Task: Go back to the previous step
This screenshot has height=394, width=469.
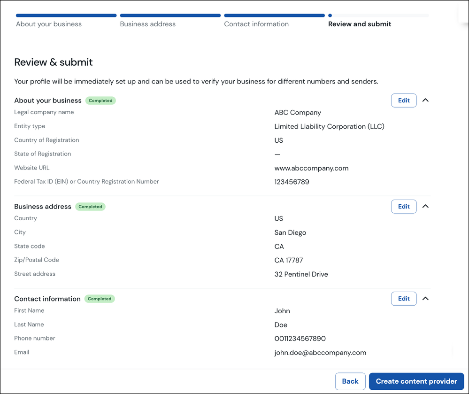Action: [350, 381]
